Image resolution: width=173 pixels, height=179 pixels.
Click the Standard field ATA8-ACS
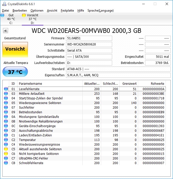coord(118,69)
